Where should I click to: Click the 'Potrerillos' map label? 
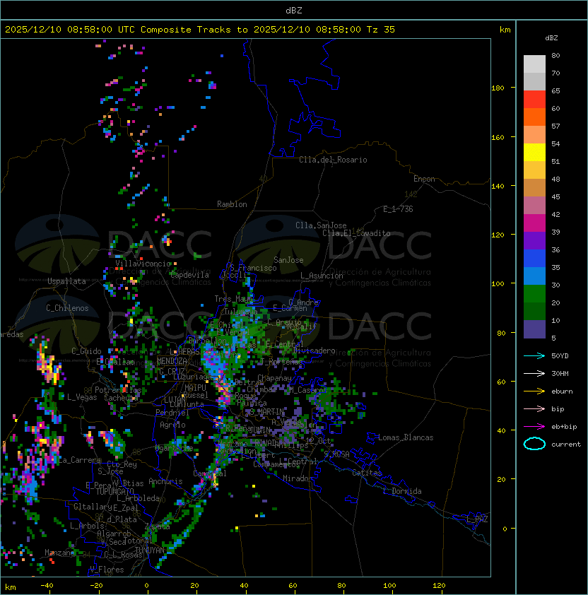pos(118,389)
